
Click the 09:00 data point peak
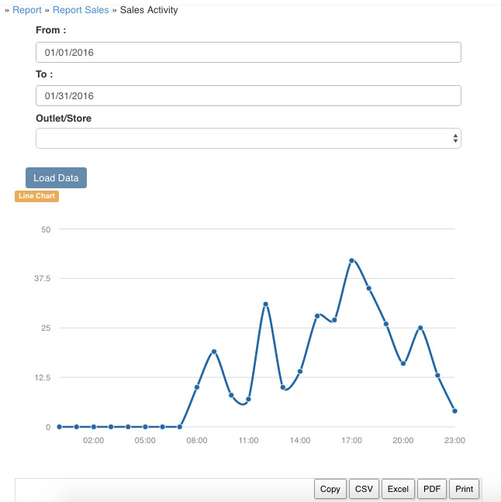tap(214, 352)
